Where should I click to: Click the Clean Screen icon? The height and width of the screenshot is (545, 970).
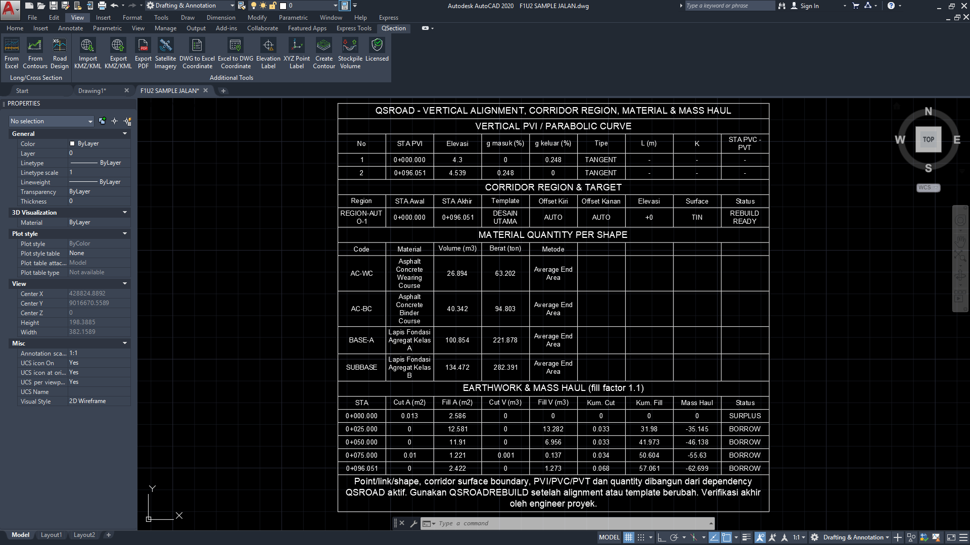point(951,537)
